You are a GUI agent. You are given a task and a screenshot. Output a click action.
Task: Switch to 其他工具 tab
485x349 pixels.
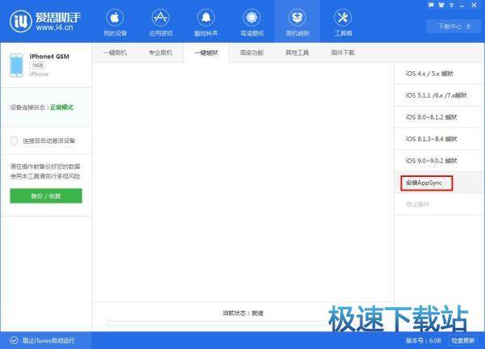[297, 53]
